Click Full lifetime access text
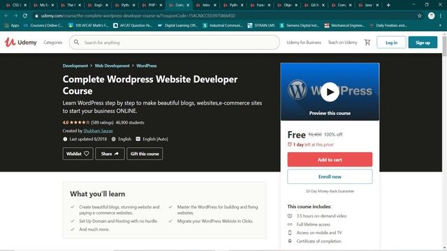Image resolution: width=447 pixels, height=251 pixels. click(313, 225)
